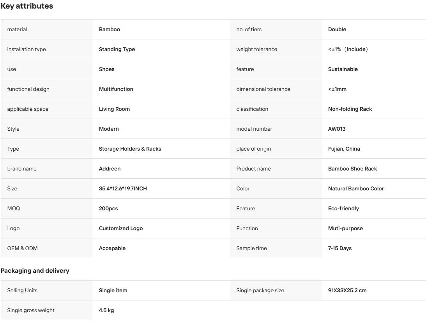Select the Bamboo Shoe Rack product name
426x334 pixels.
click(352, 169)
